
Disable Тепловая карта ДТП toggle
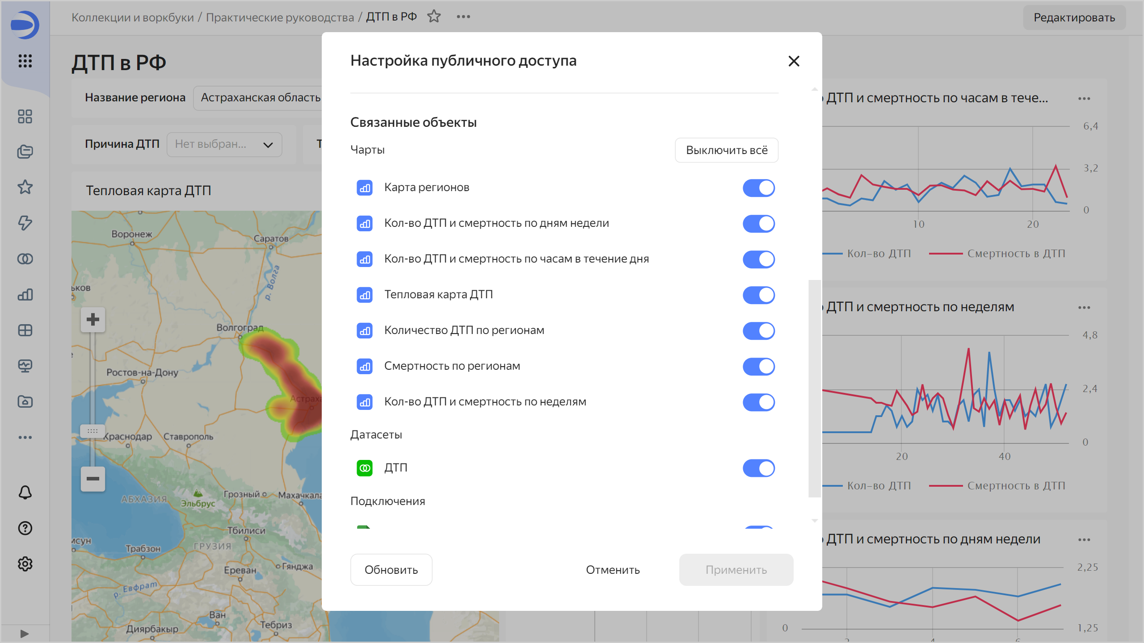coord(758,295)
